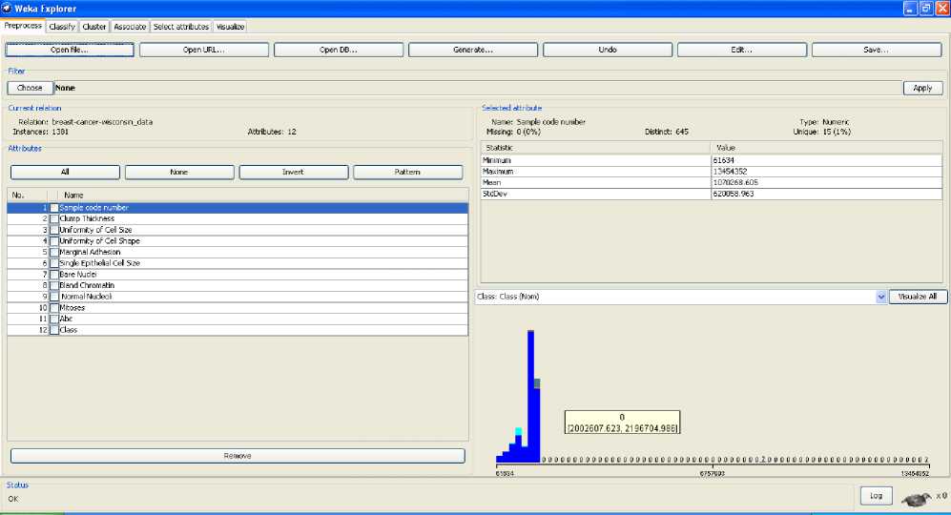Click the Remove attributes button
Screen dimensions: 951x515
(x=238, y=456)
